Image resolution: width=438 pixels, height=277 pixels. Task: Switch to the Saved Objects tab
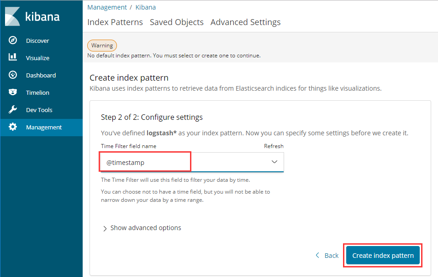point(177,22)
